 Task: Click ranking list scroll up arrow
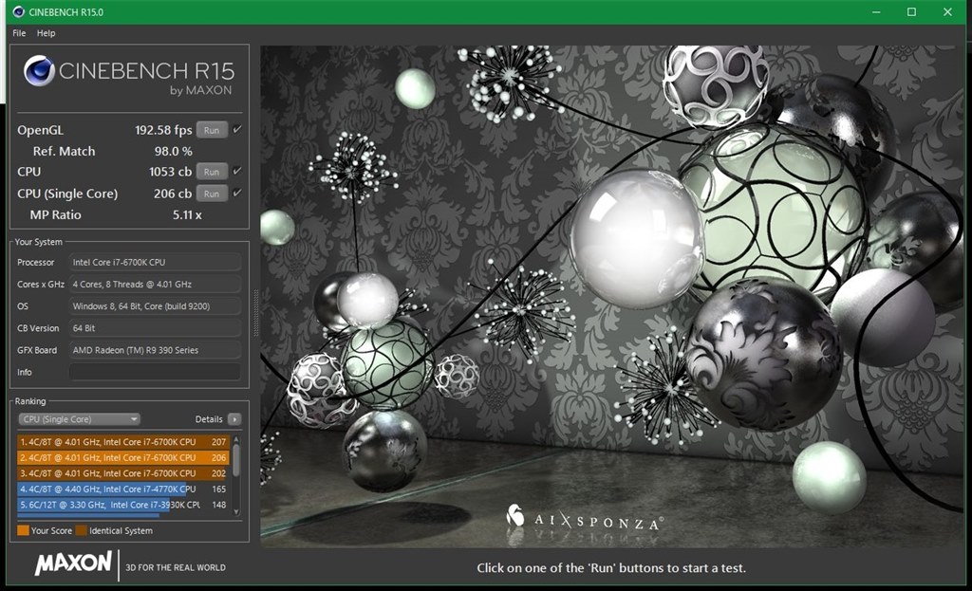point(236,439)
